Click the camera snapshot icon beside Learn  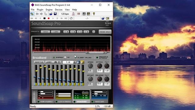tap(55, 62)
